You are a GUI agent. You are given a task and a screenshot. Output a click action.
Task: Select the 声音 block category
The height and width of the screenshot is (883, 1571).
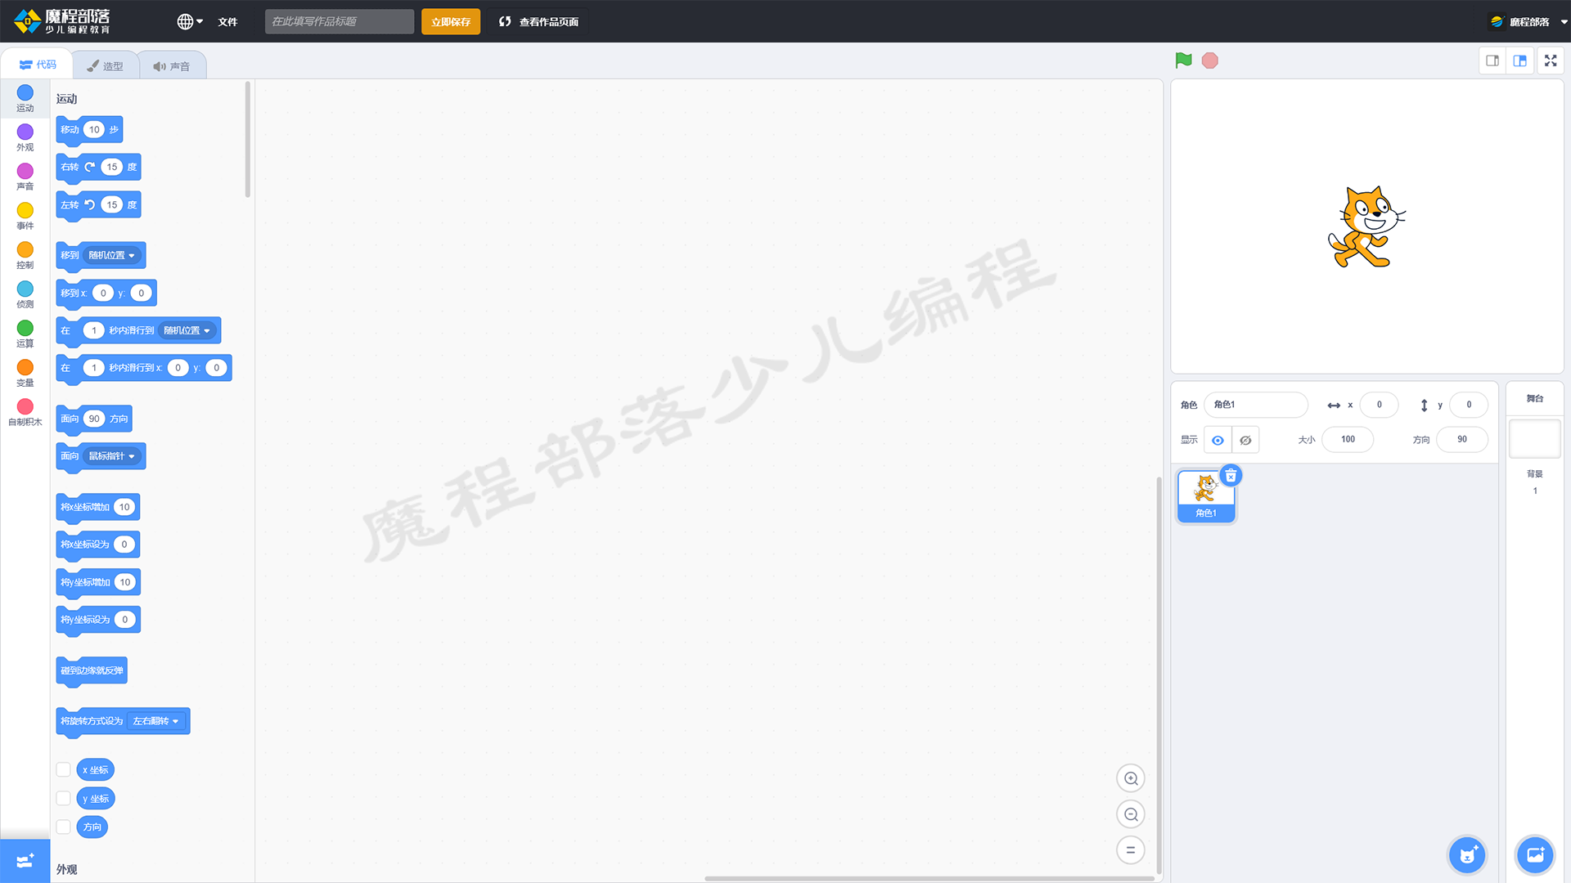point(25,177)
